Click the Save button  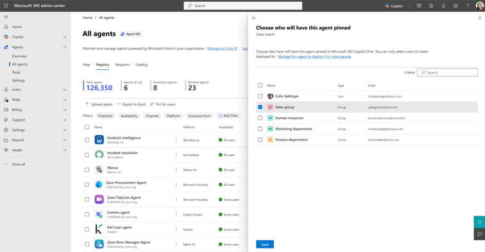coord(265,244)
